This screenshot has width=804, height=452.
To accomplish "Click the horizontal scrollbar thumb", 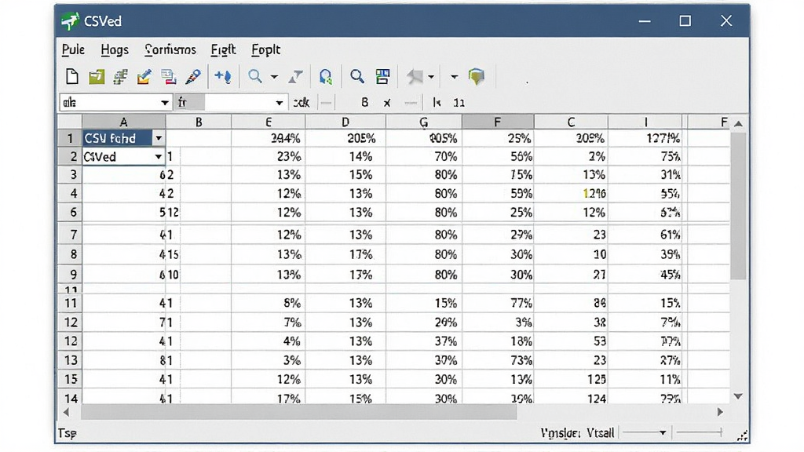I will 299,412.
